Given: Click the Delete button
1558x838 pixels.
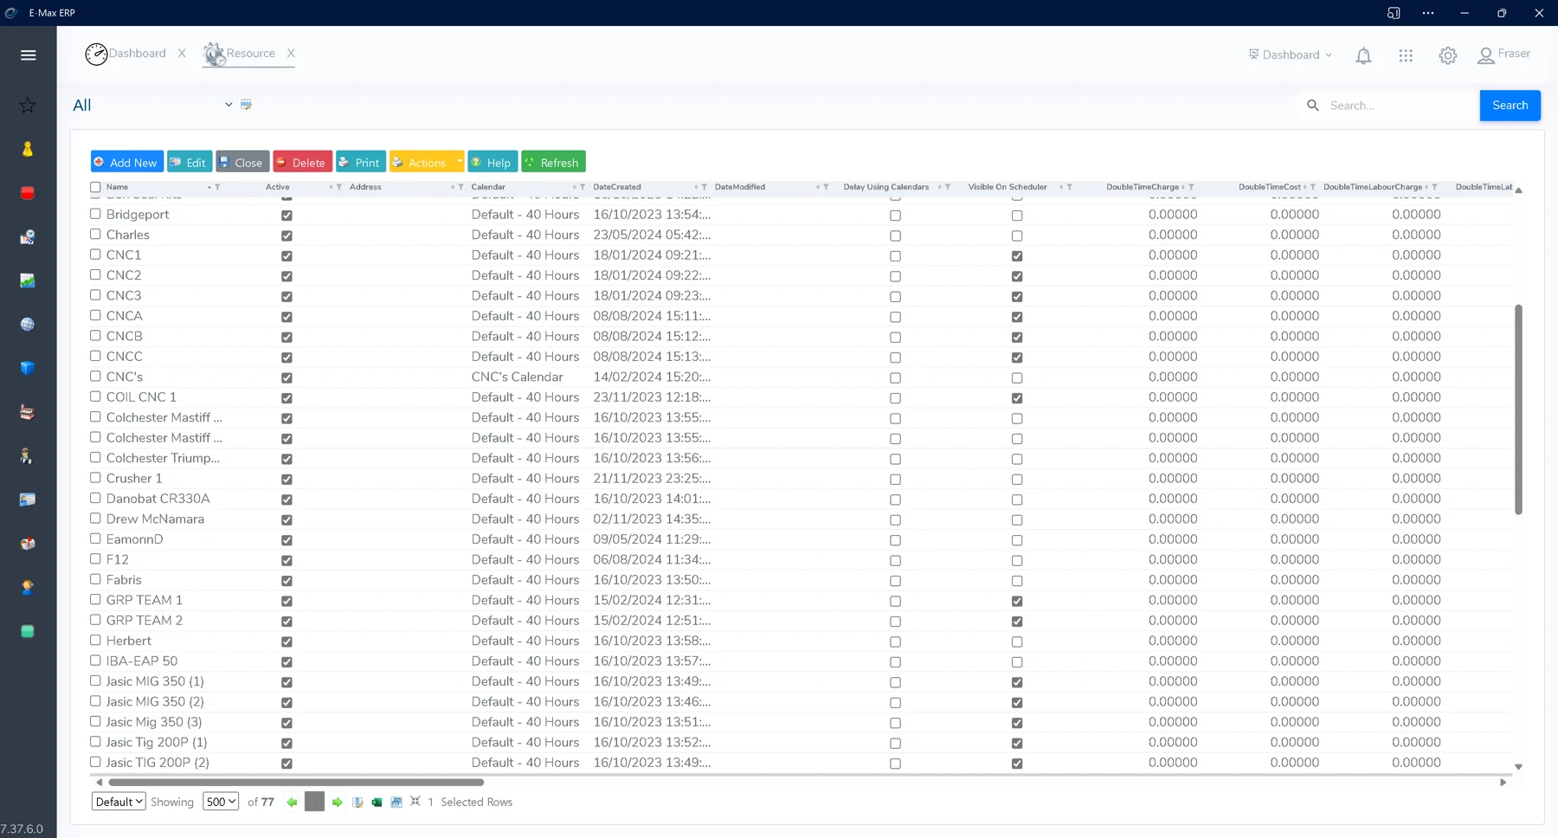Looking at the screenshot, I should [x=302, y=162].
